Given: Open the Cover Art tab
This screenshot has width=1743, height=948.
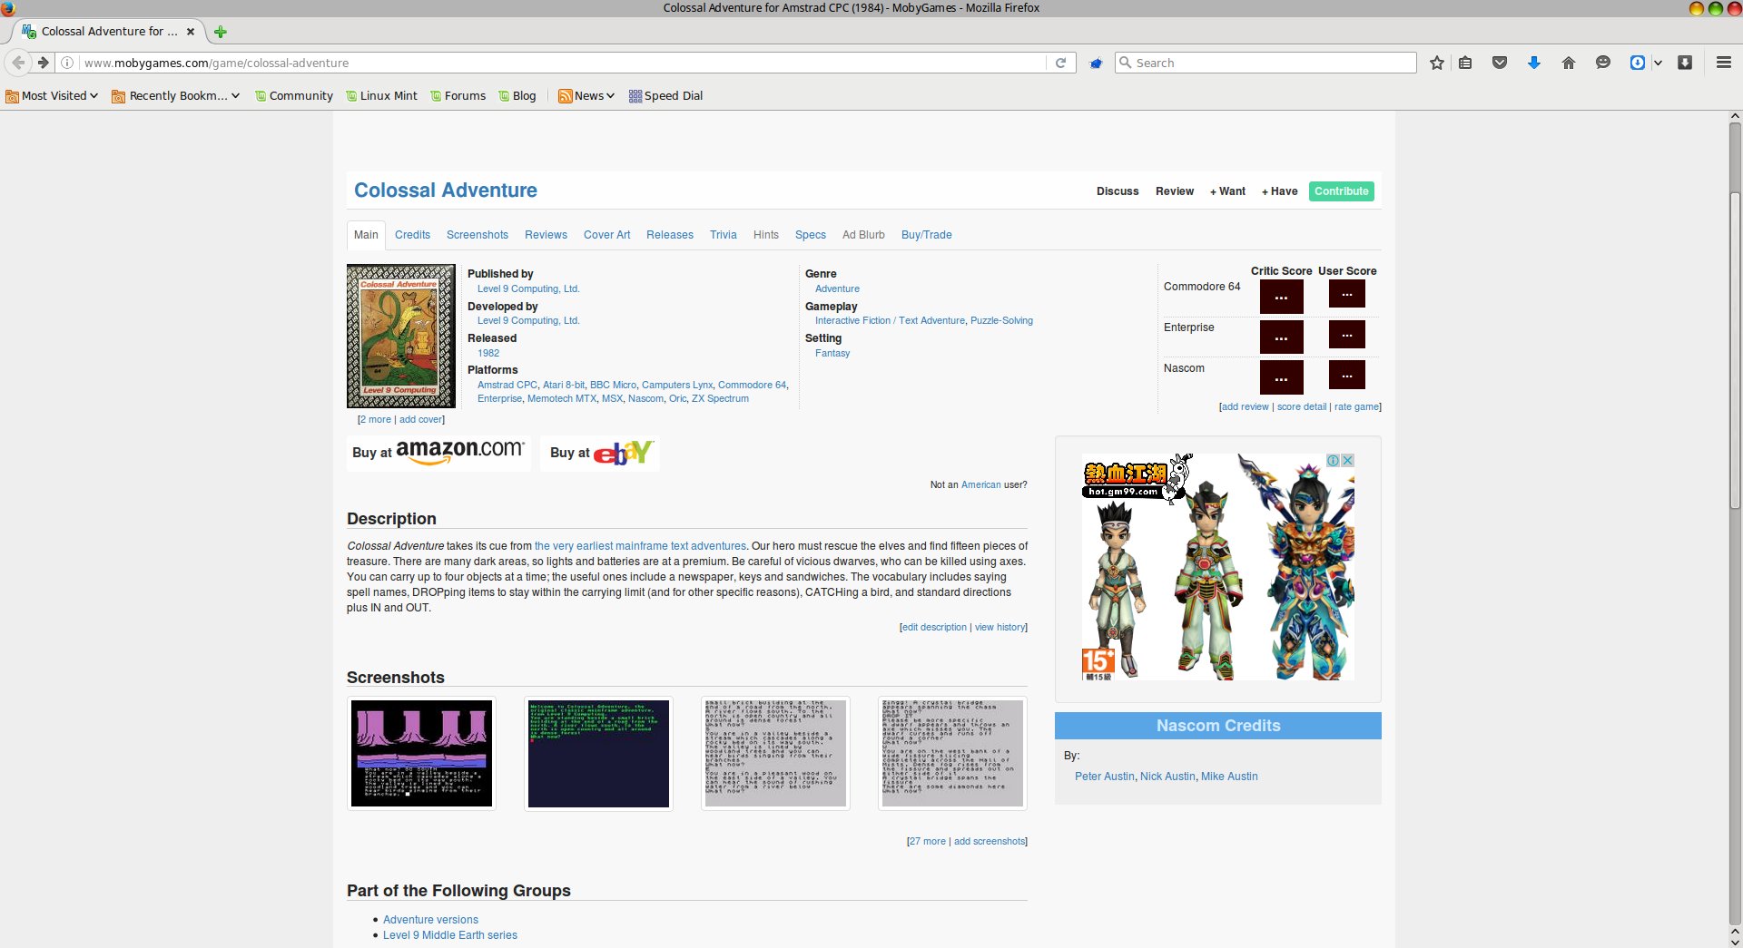Looking at the screenshot, I should coord(606,235).
